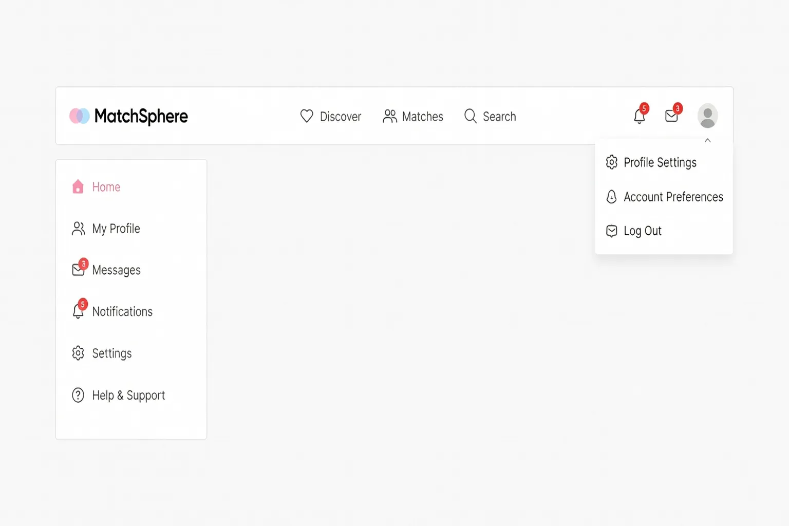Select My Profile in the sidebar

pyautogui.click(x=116, y=229)
